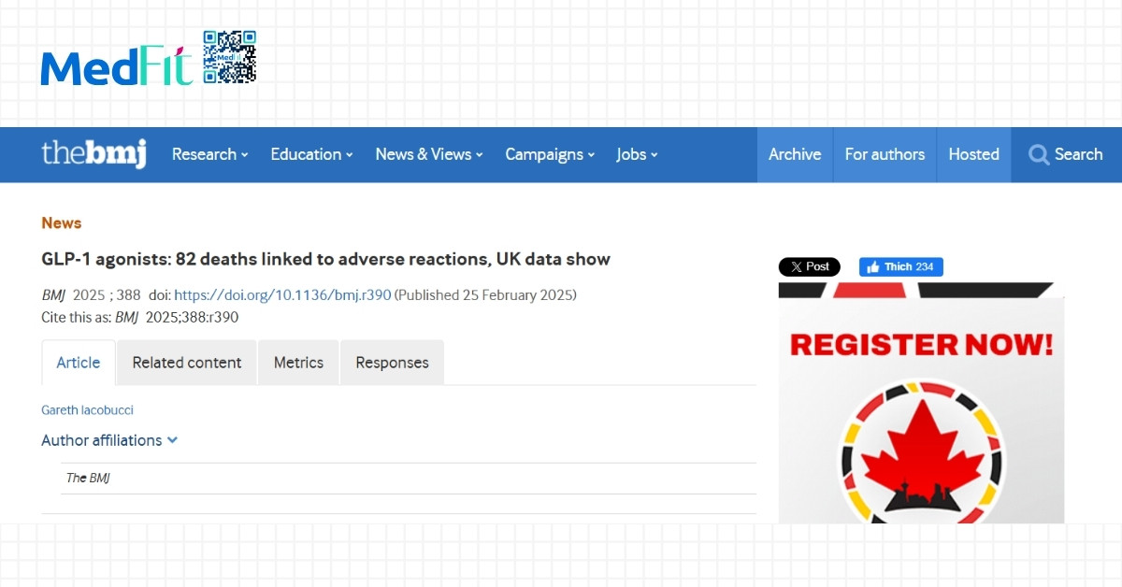Expand the Research dropdown menu
Viewport: 1122px width, 587px height.
click(209, 155)
